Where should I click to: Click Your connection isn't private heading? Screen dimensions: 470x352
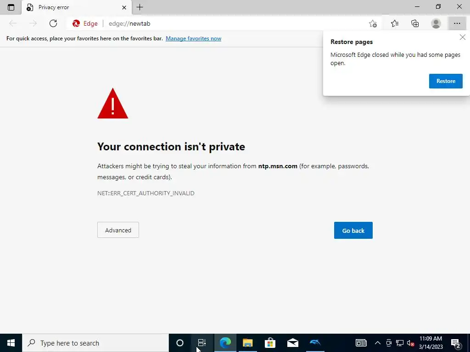pyautogui.click(x=171, y=147)
